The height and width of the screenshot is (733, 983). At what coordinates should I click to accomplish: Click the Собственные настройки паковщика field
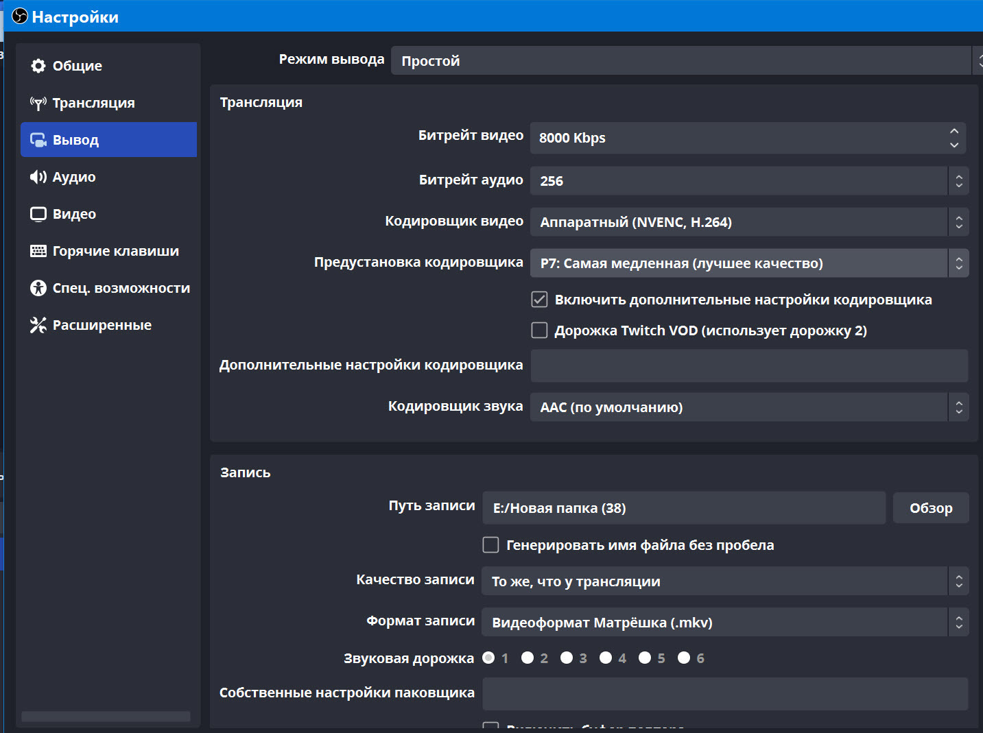(x=725, y=694)
